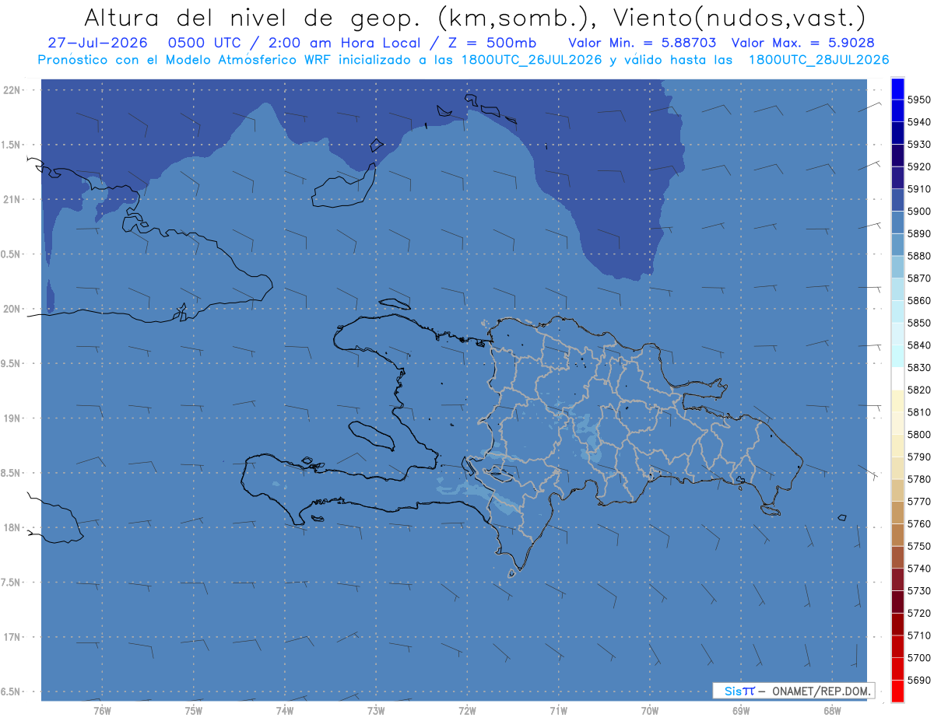Click the '5950' color bar value

tap(919, 100)
